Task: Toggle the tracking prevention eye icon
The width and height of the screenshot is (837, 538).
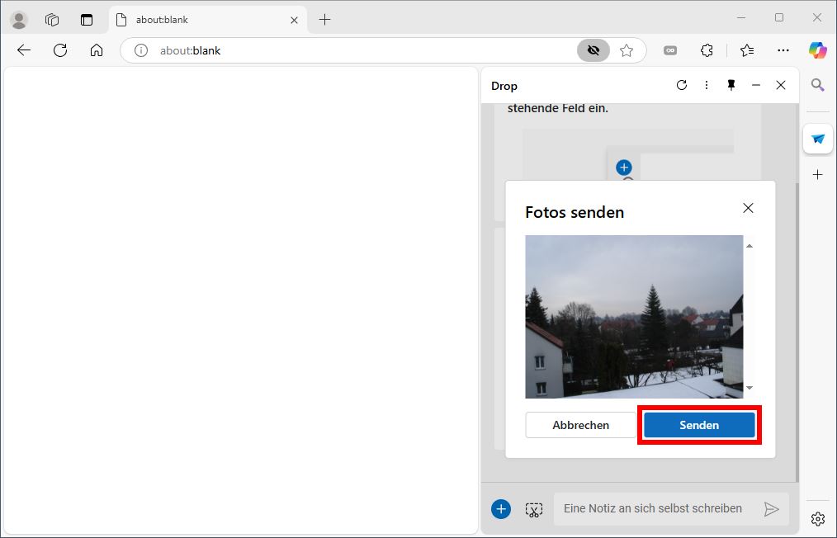Action: pos(593,50)
